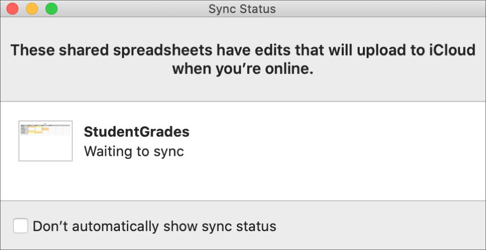Click the green full-screen zoom button
Viewport: 486px width, 250px height.
51,9
